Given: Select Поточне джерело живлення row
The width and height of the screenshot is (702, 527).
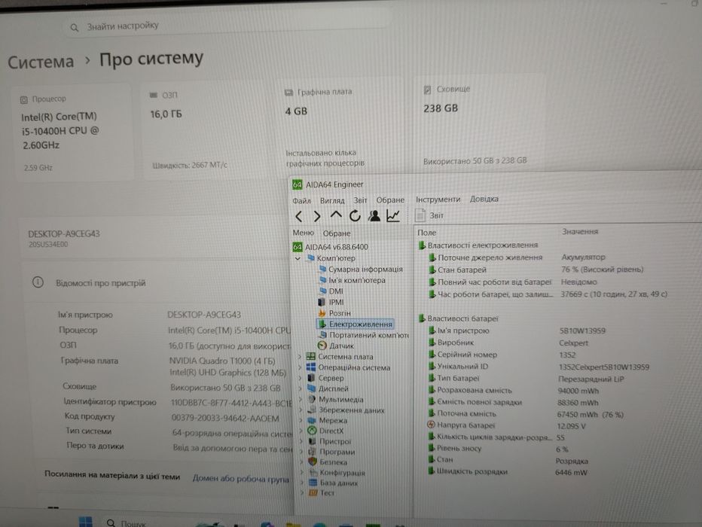Looking at the screenshot, I should pos(516,257).
